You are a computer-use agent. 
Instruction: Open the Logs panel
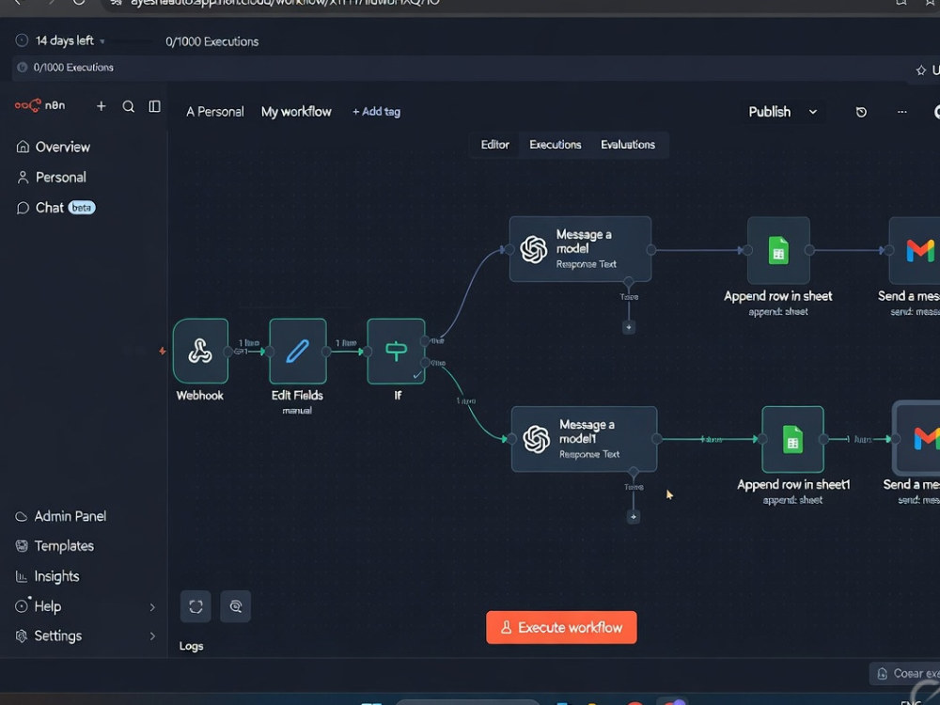click(191, 647)
